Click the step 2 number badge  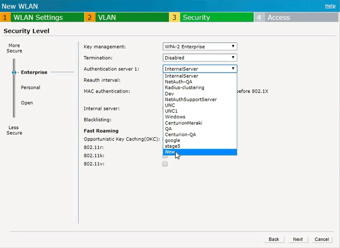[90, 17]
